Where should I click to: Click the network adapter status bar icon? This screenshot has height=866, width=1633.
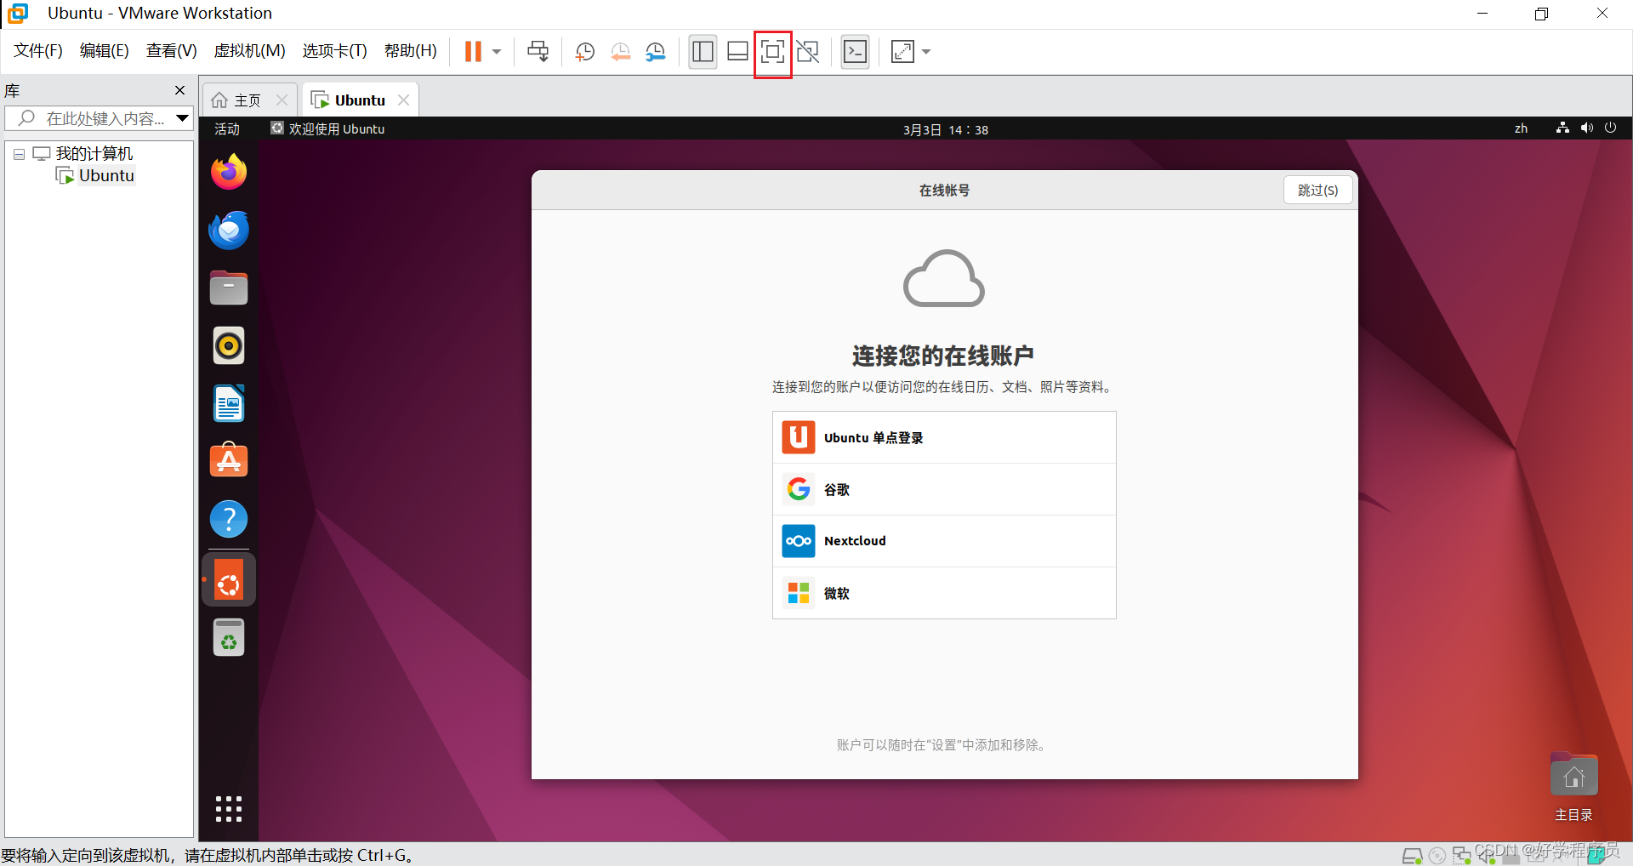[1462, 856]
